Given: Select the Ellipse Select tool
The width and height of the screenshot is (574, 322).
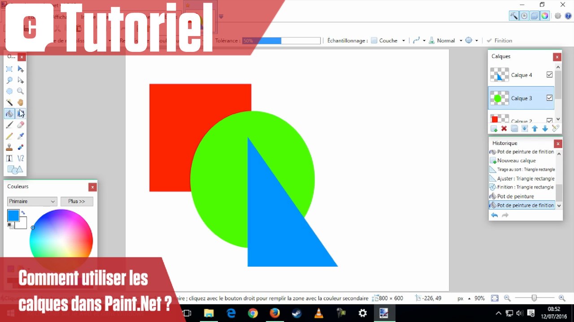Looking at the screenshot, I should click(9, 91).
